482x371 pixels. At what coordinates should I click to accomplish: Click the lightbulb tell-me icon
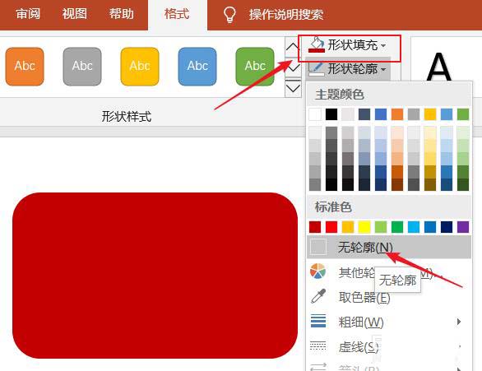pyautogui.click(x=229, y=15)
